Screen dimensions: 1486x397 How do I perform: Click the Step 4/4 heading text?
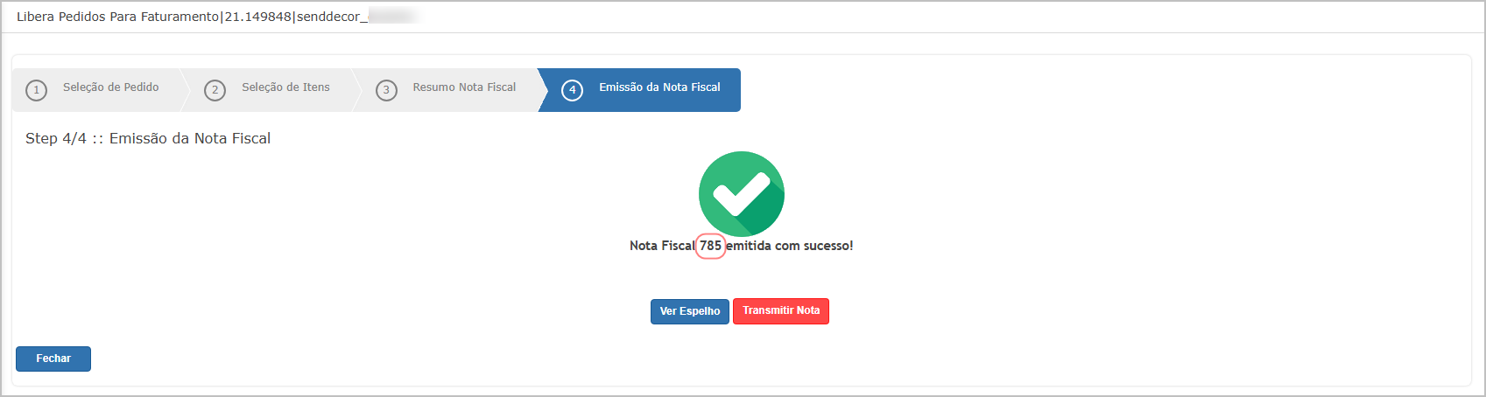click(148, 138)
